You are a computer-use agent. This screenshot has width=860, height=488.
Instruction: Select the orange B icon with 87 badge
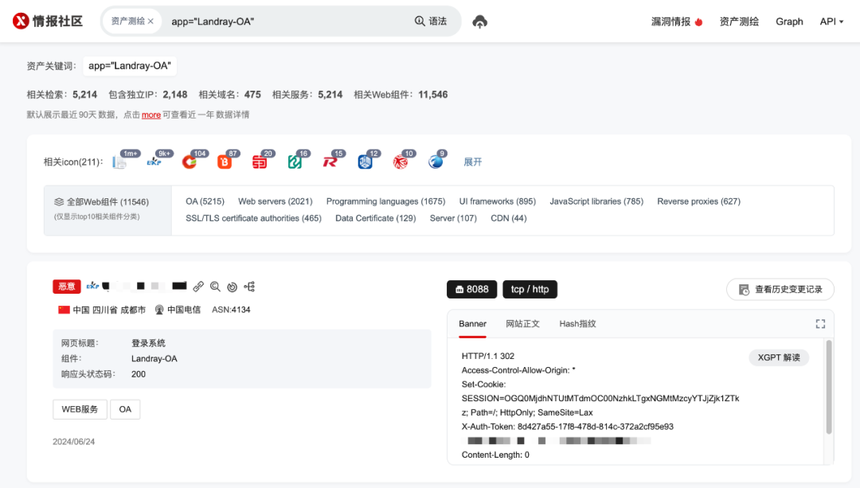[x=225, y=162]
